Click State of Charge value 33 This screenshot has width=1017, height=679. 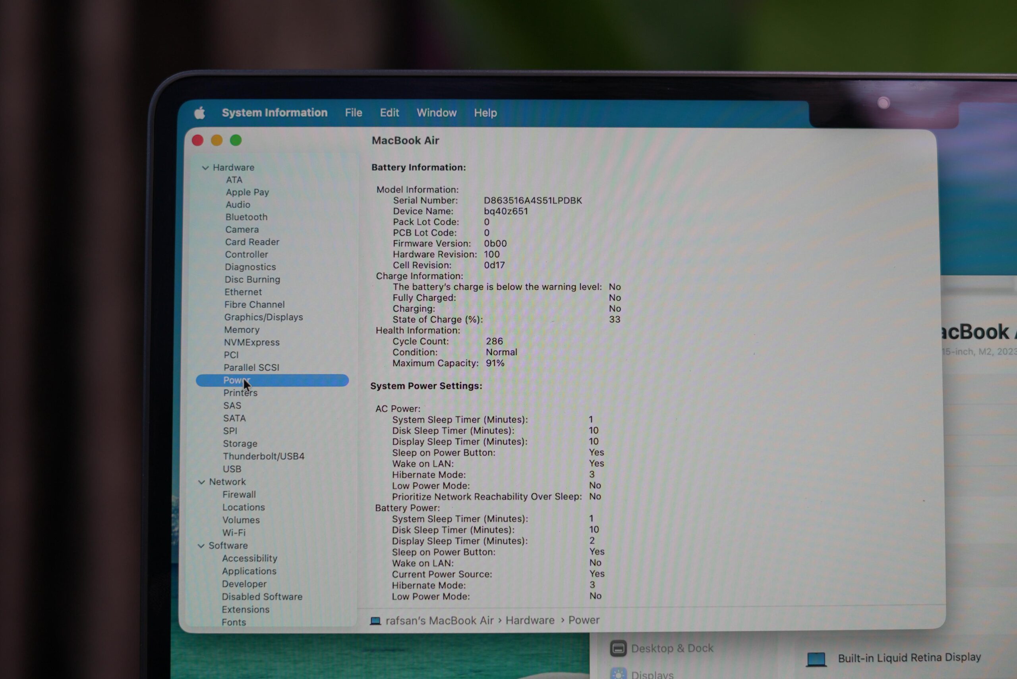[x=615, y=320]
